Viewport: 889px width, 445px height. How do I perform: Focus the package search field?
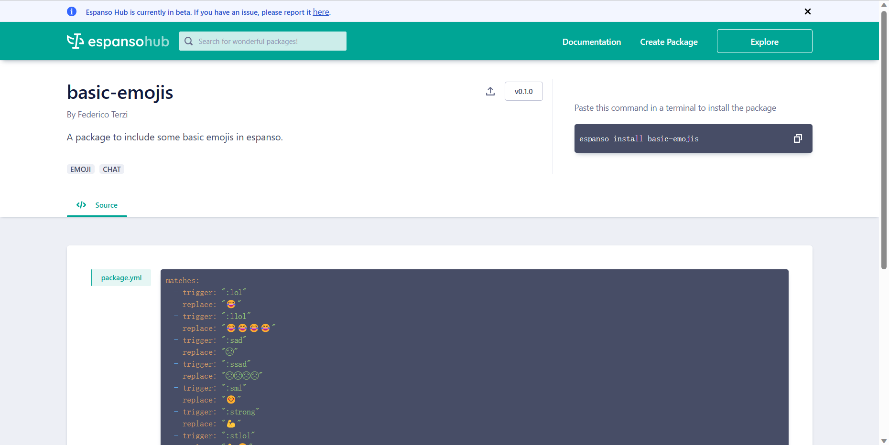click(263, 41)
